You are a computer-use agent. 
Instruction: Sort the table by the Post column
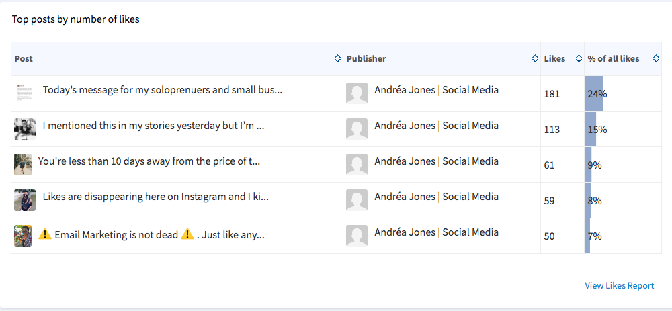coord(337,59)
